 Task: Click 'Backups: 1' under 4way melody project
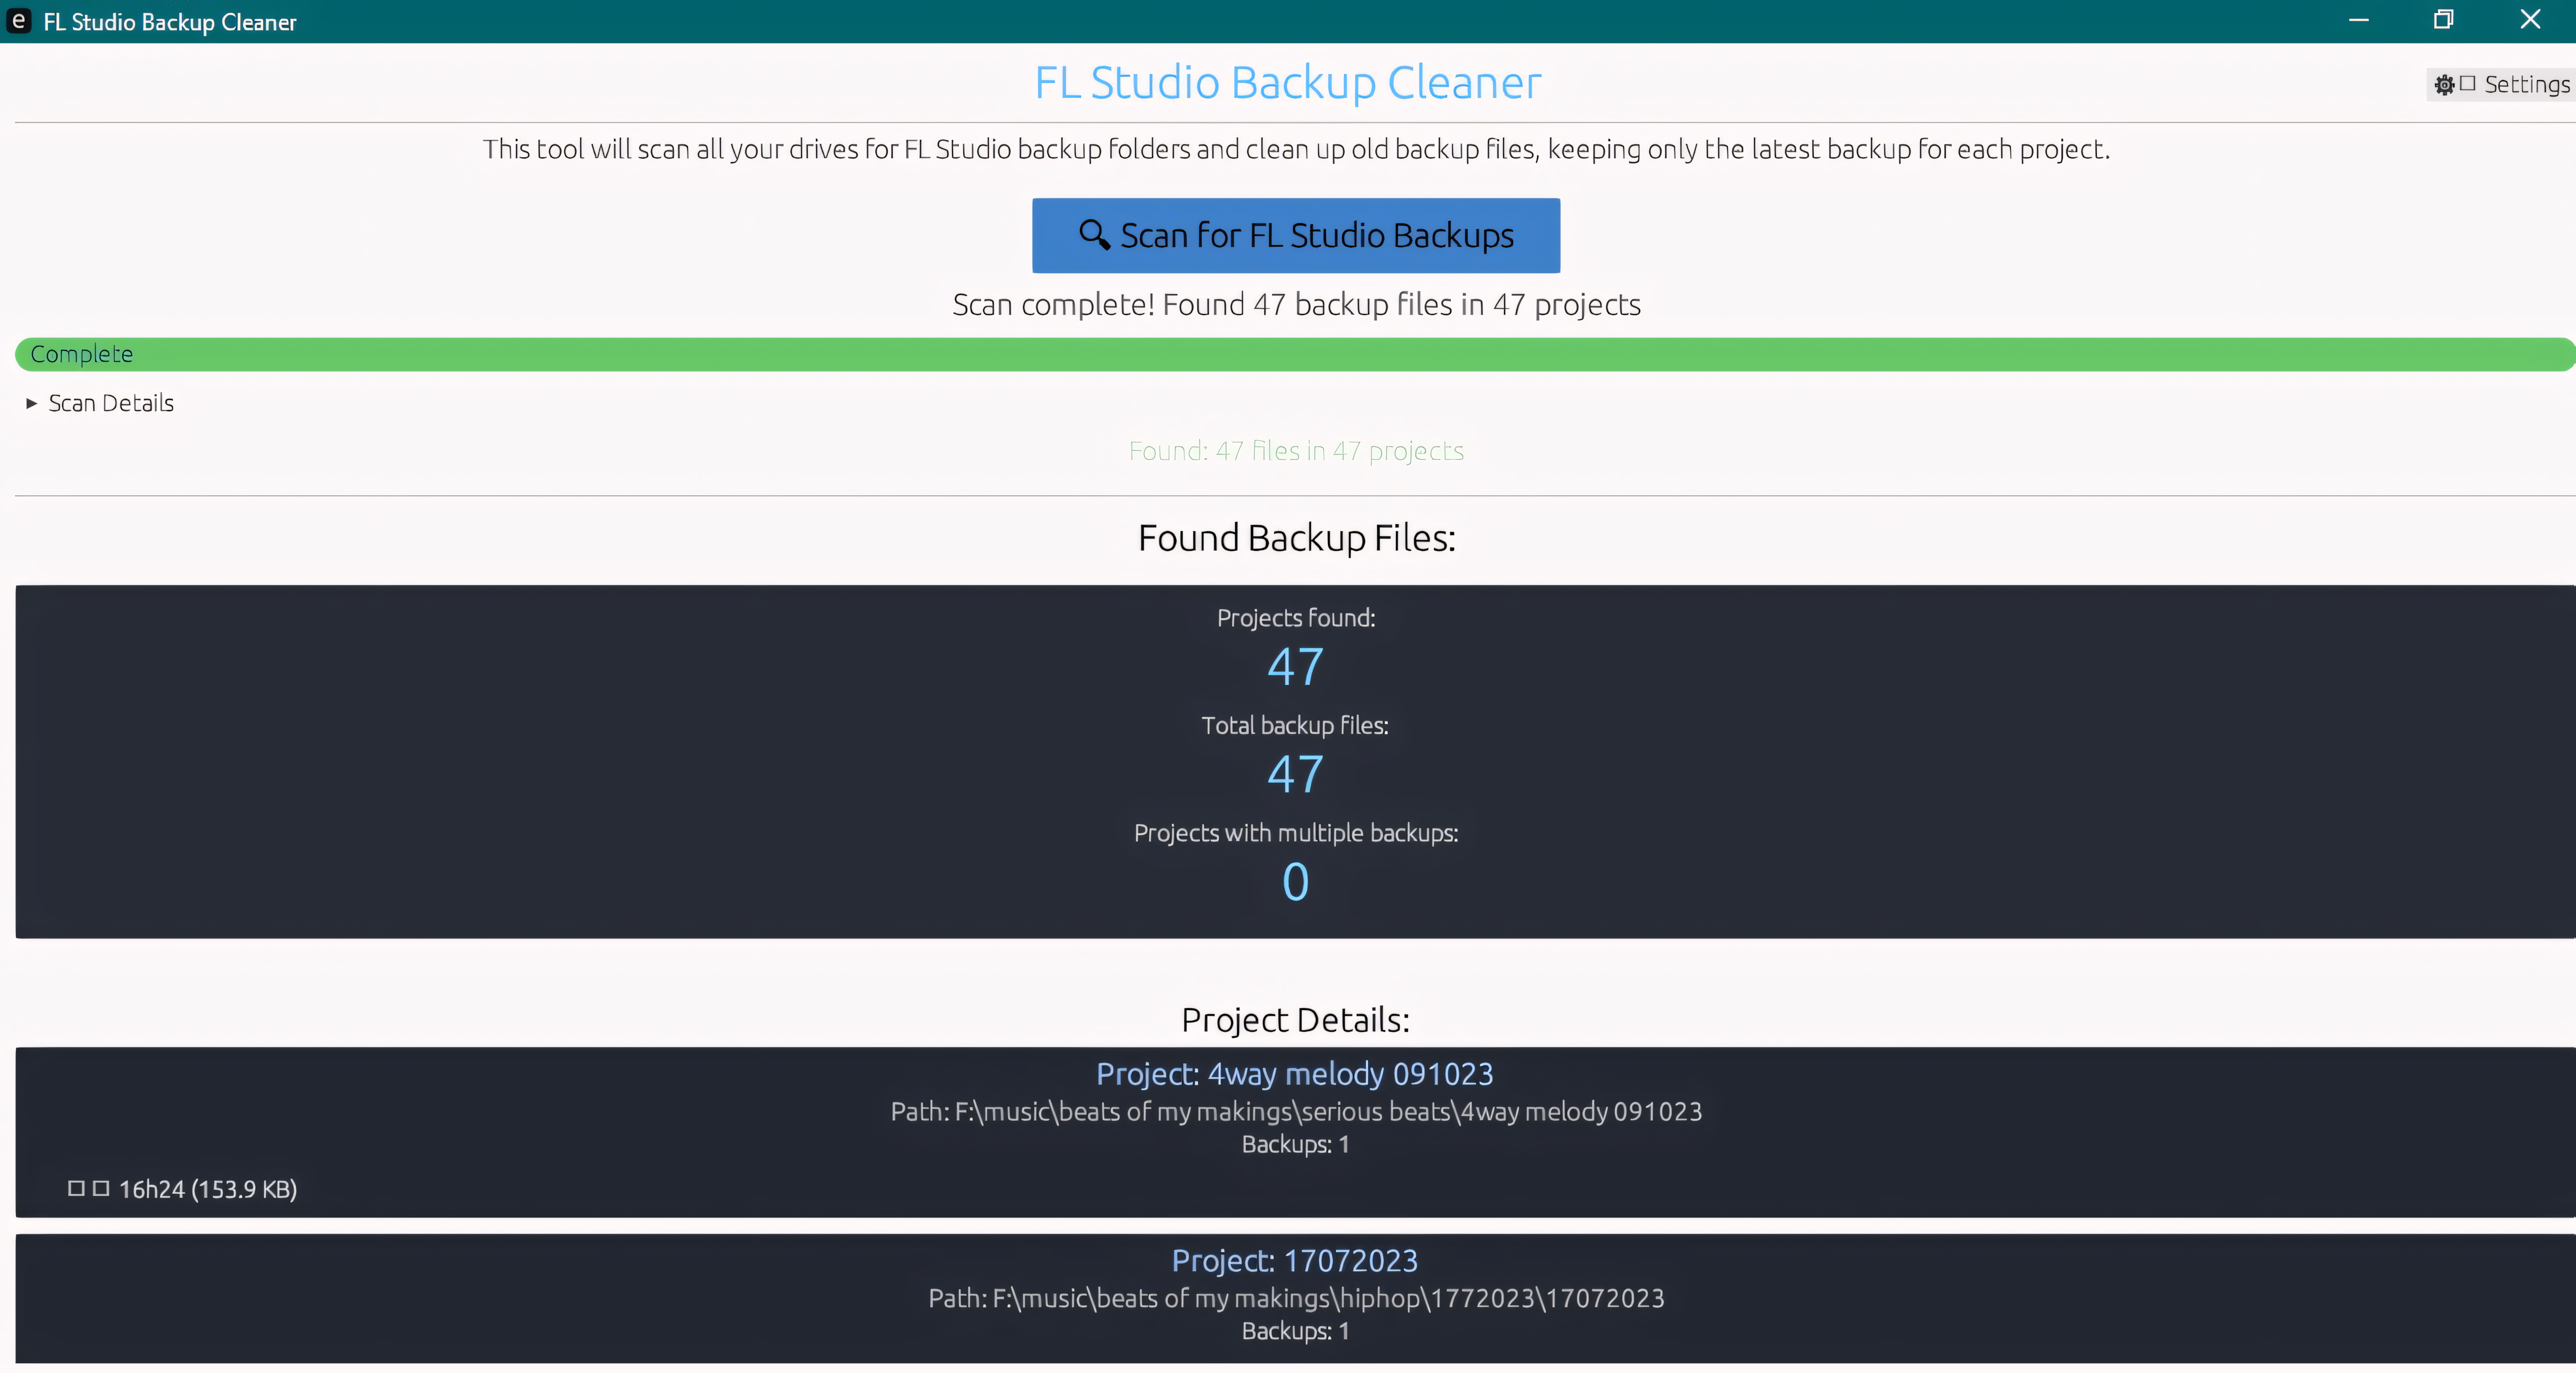1295,1145
